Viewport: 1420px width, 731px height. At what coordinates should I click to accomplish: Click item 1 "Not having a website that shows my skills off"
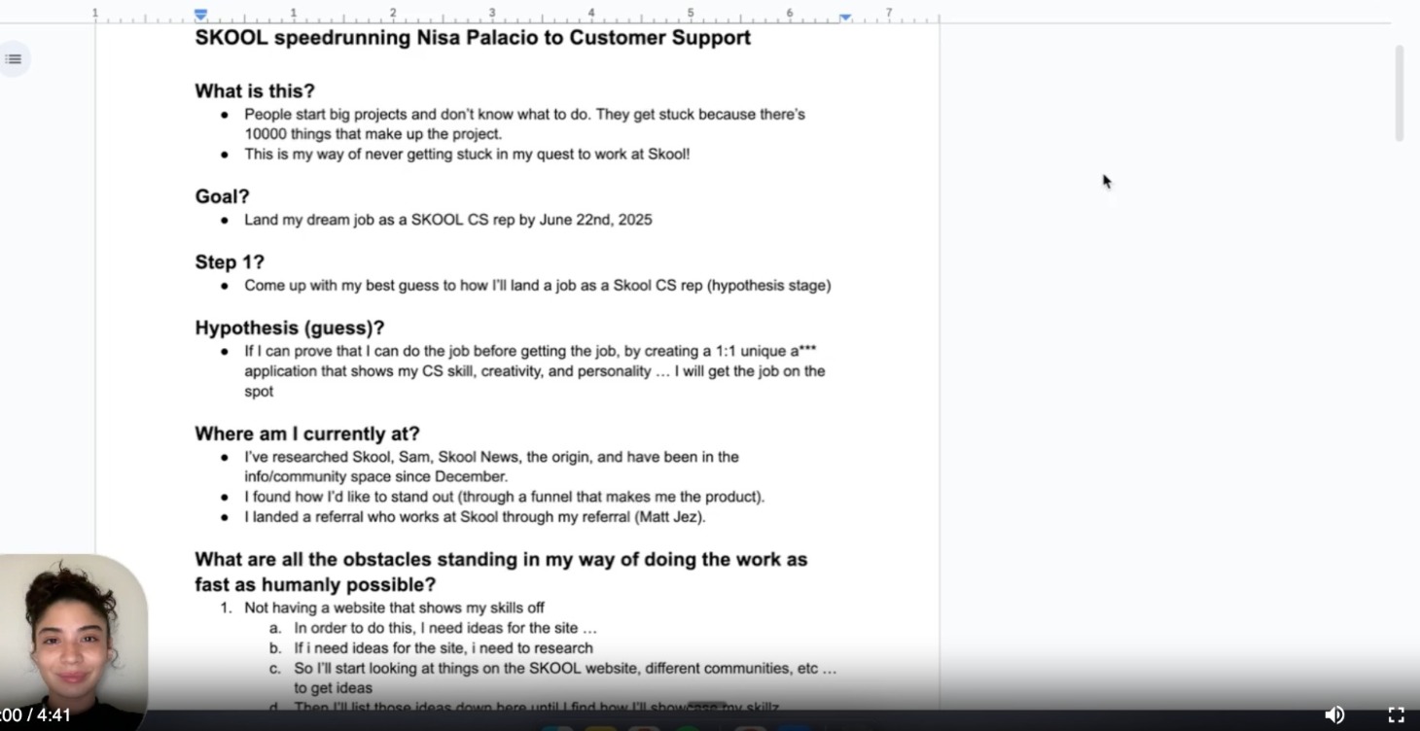[394, 609]
